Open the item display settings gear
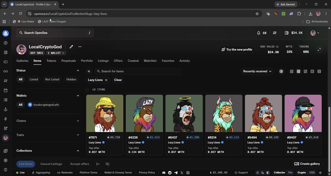The width and height of the screenshot is (331, 176). coord(281,71)
